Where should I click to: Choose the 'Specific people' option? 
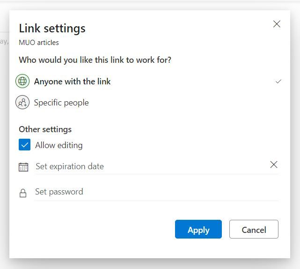coord(61,103)
